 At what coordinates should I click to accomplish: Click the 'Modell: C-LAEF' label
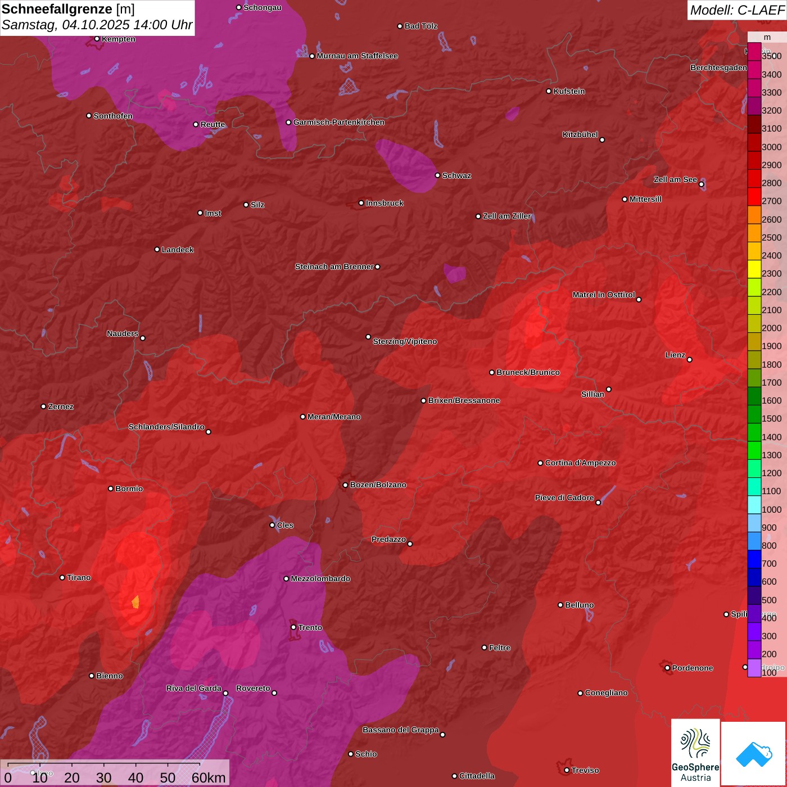(737, 10)
